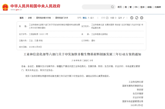Click the 中华人民共和国中央人民政府 site title
The width and height of the screenshot is (165, 109).
[x=35, y=6]
